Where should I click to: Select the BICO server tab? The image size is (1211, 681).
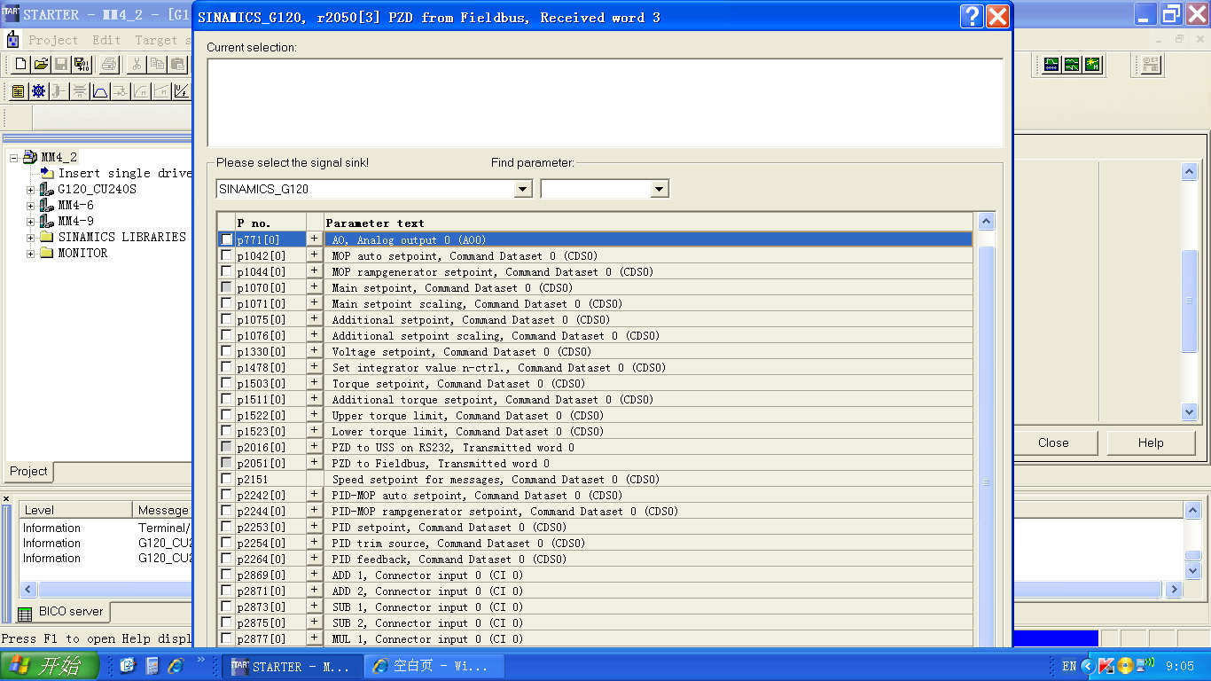coord(62,612)
